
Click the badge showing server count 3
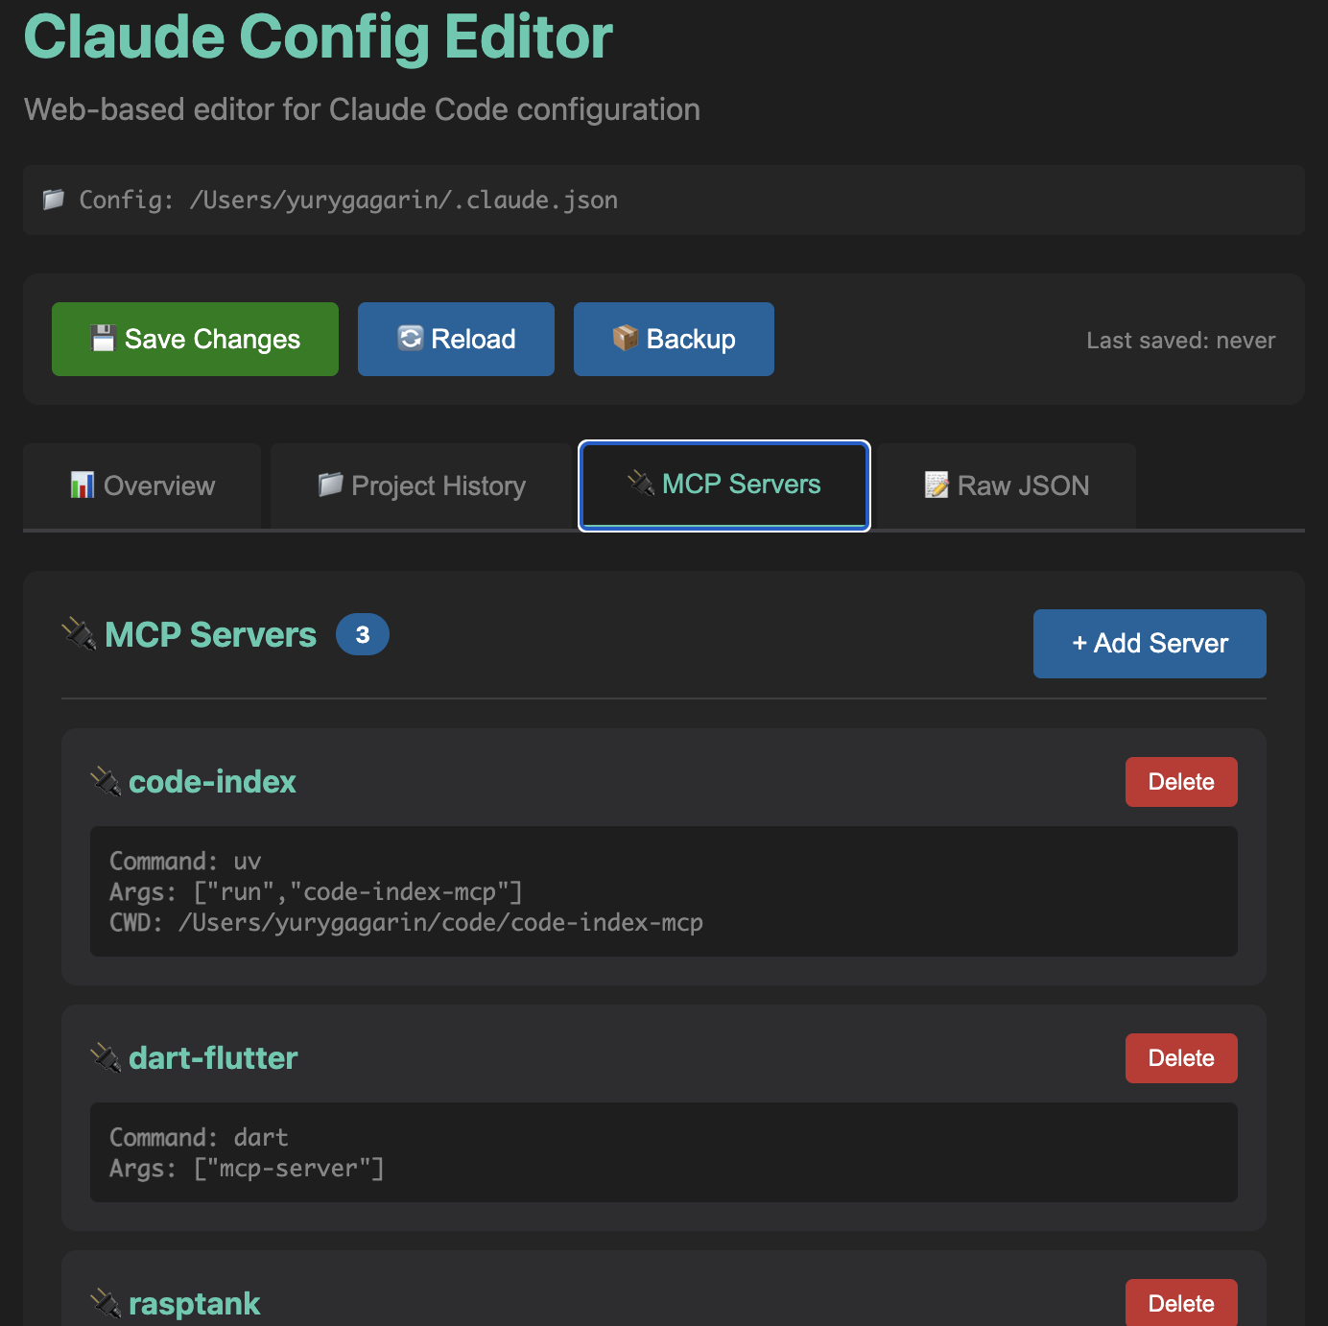coord(362,634)
